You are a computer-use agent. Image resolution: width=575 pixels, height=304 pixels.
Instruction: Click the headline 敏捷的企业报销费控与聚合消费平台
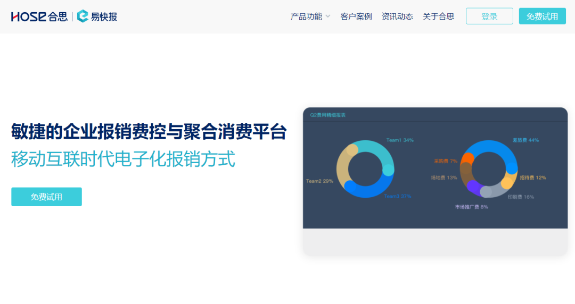(149, 131)
